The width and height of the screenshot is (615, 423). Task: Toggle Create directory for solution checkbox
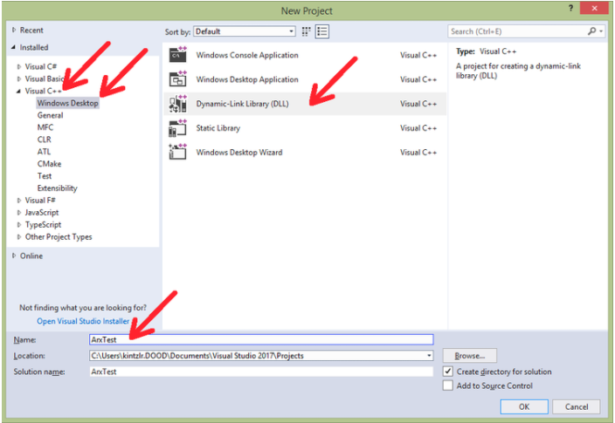click(x=448, y=372)
